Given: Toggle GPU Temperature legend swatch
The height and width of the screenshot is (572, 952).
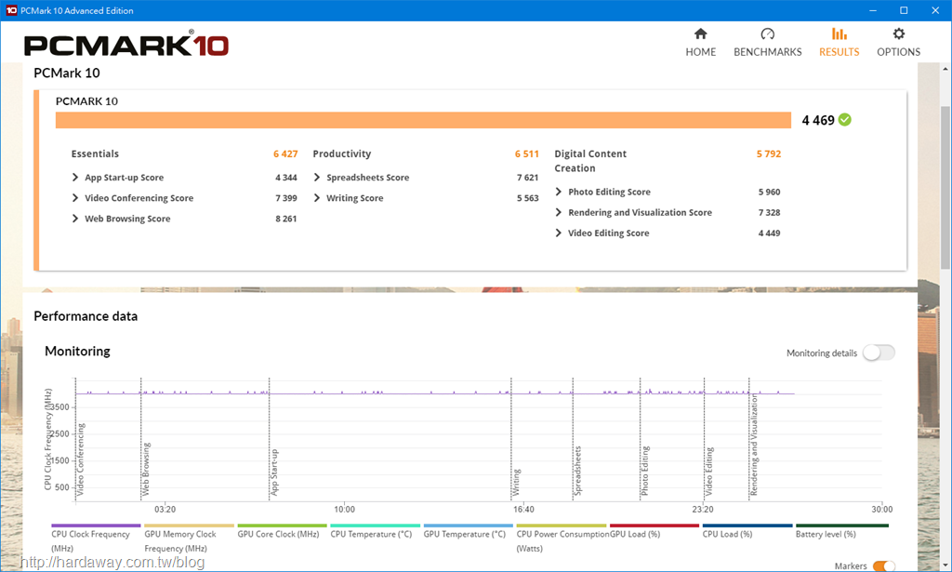Looking at the screenshot, I should (469, 525).
